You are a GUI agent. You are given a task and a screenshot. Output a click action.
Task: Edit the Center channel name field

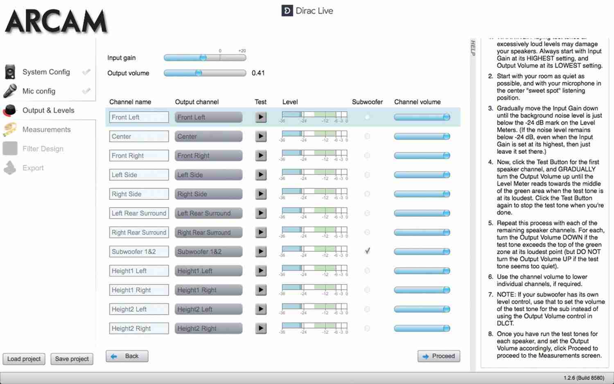[x=139, y=136]
